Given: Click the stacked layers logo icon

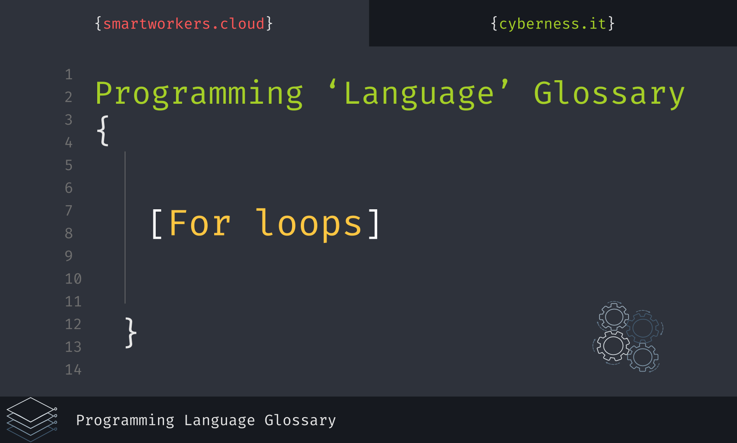Looking at the screenshot, I should point(32,419).
